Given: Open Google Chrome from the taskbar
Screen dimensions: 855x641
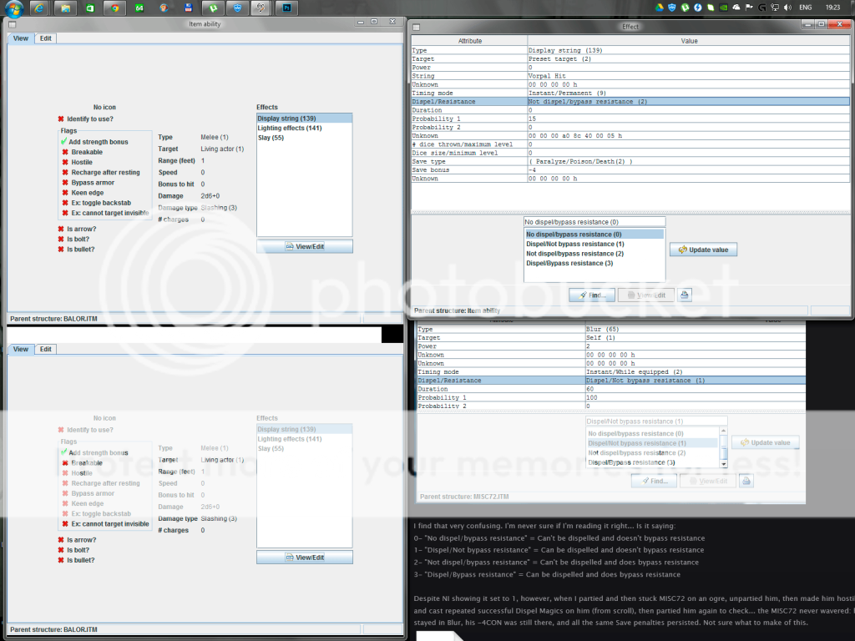Looking at the screenshot, I should (x=116, y=8).
